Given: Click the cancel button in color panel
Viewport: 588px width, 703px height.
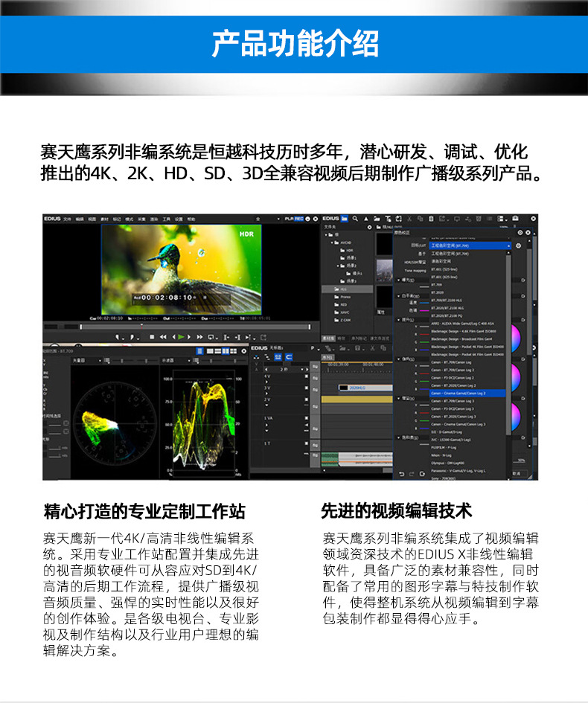Looking at the screenshot, I should pos(520,473).
